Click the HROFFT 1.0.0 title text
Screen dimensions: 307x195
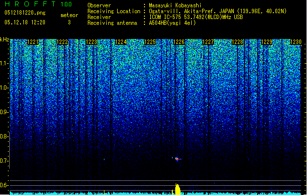tap(39, 4)
